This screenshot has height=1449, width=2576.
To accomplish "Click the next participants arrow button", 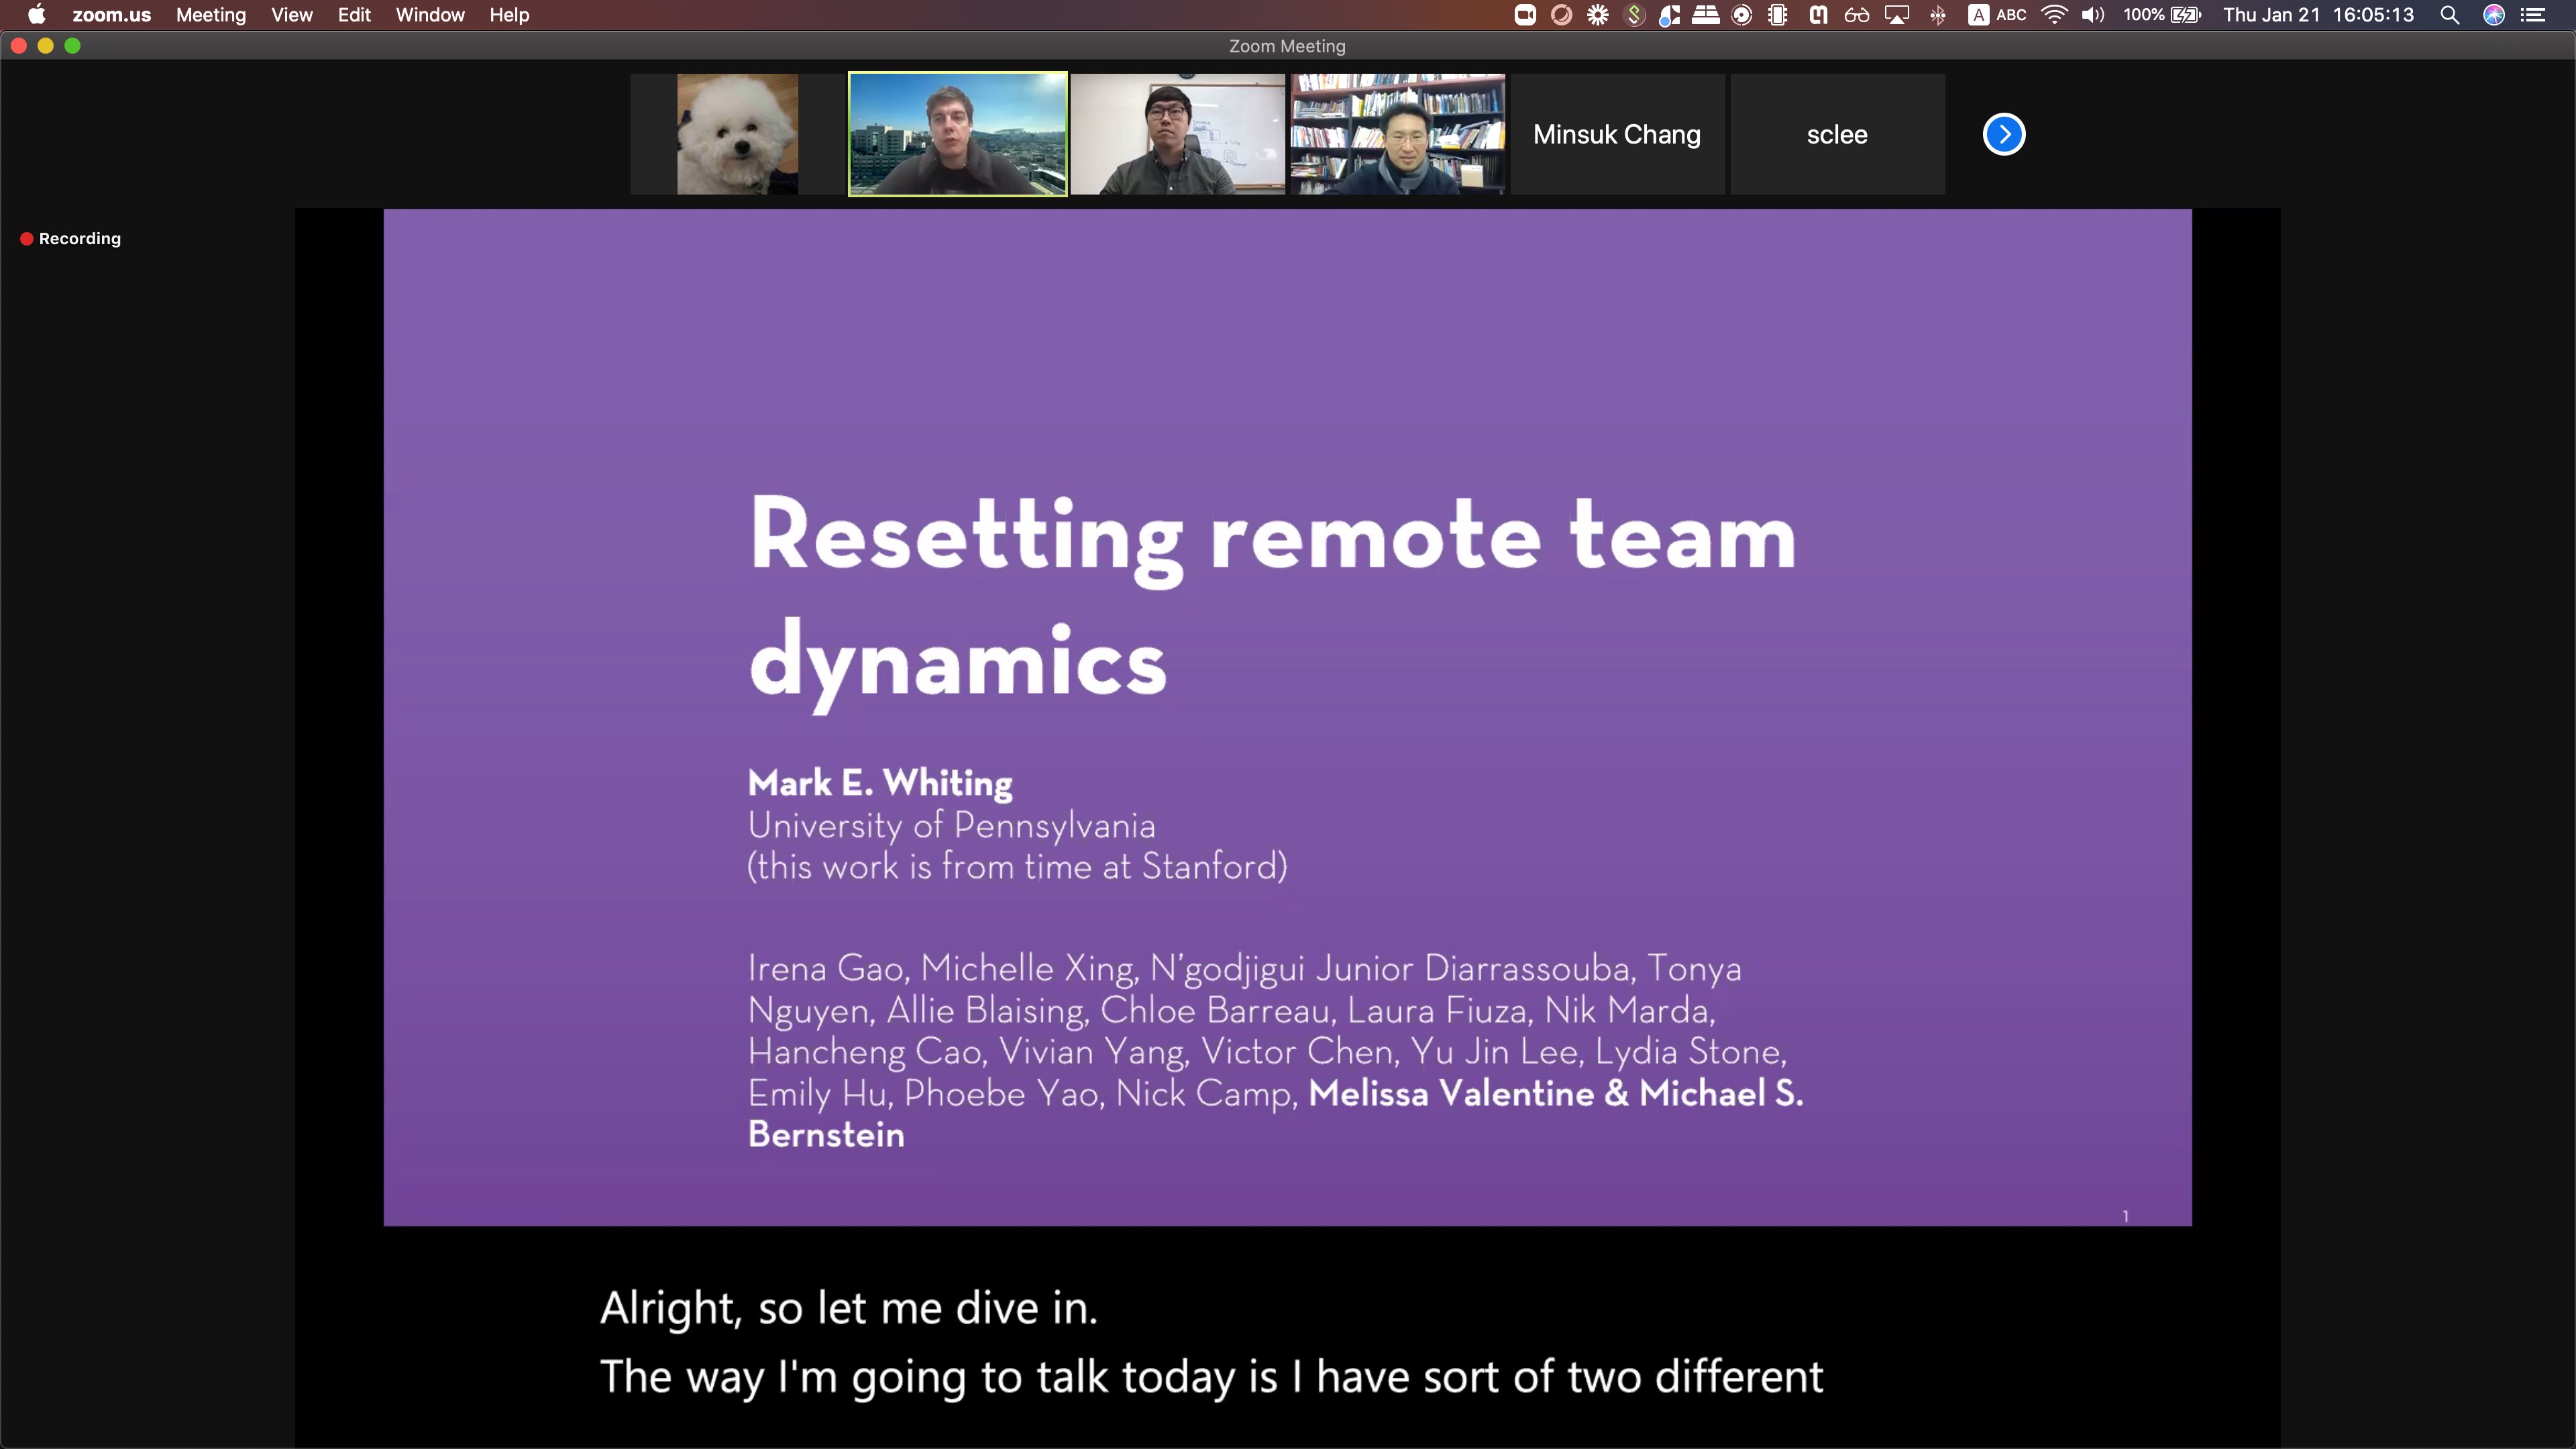I will pyautogui.click(x=2003, y=134).
